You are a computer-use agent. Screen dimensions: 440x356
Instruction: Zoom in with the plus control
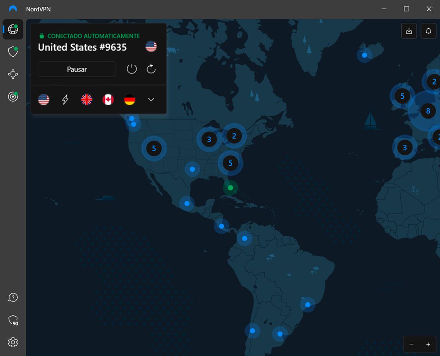428,344
